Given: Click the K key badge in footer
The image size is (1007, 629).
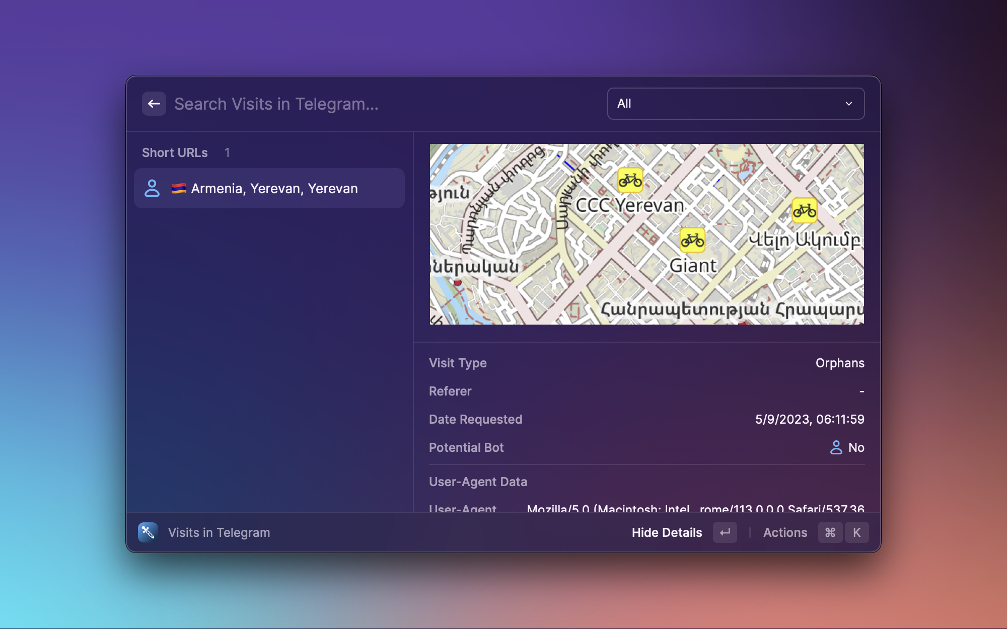Looking at the screenshot, I should click(x=856, y=532).
